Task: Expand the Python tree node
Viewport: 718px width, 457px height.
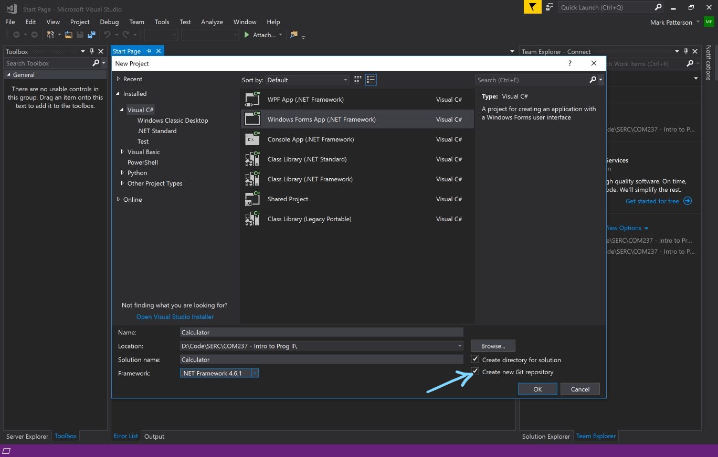Action: coord(122,172)
